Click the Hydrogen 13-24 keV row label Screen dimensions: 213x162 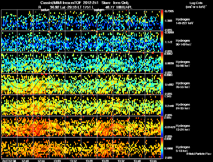(x=183, y=128)
